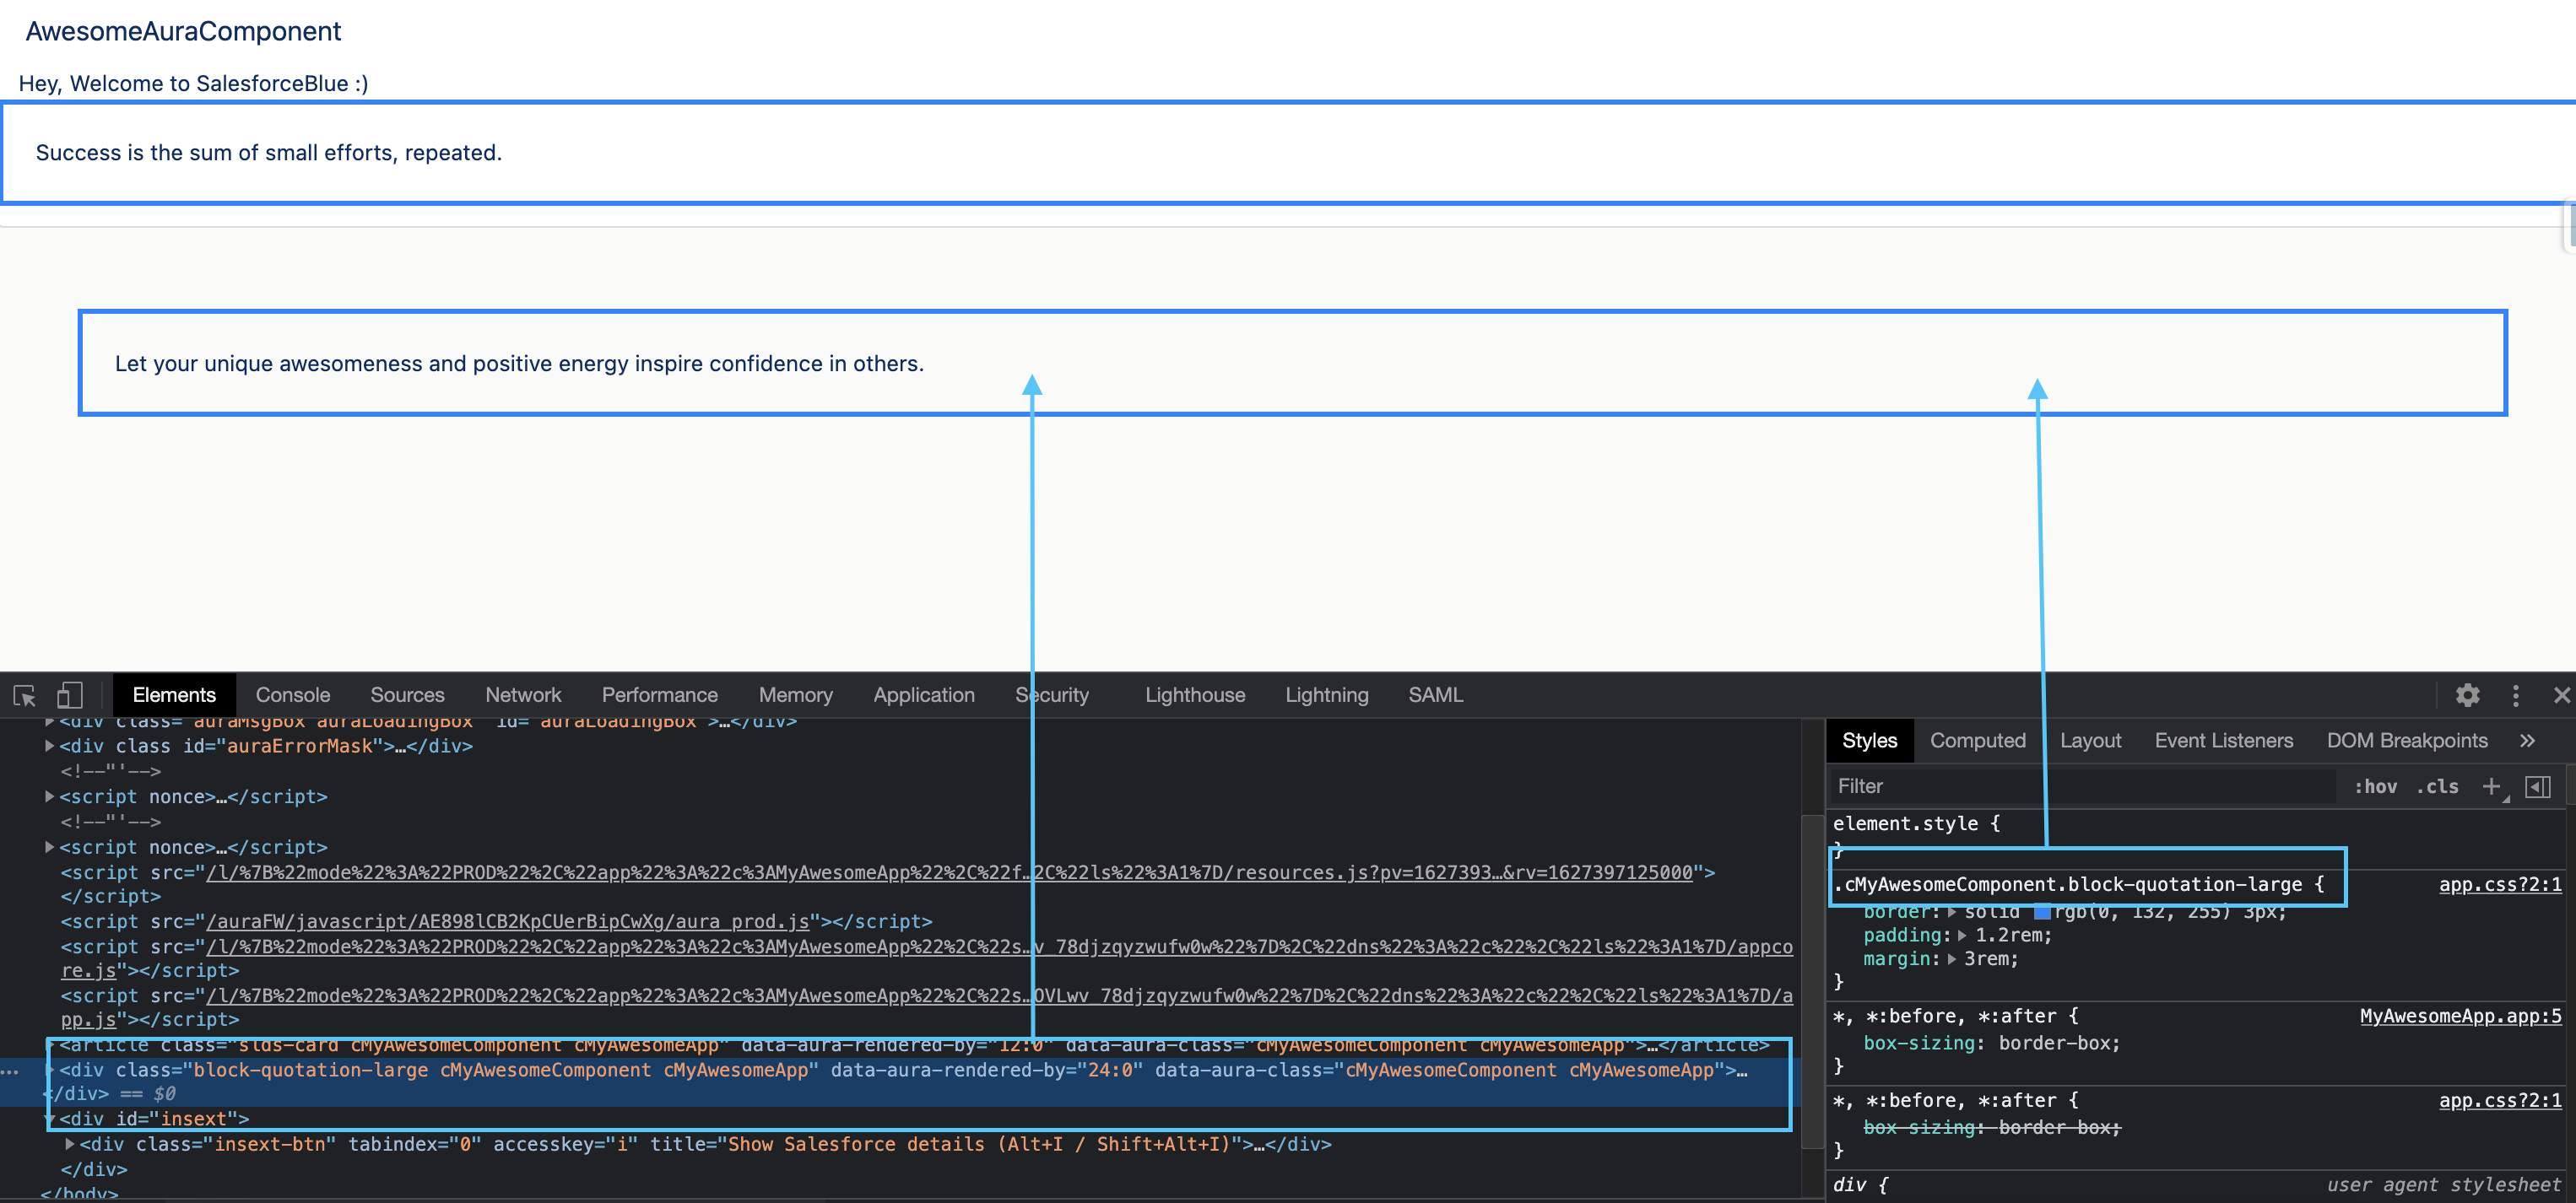Click the padding value 1.2rem
Screen dimensions: 2576x1203
pyautogui.click(x=2013, y=936)
